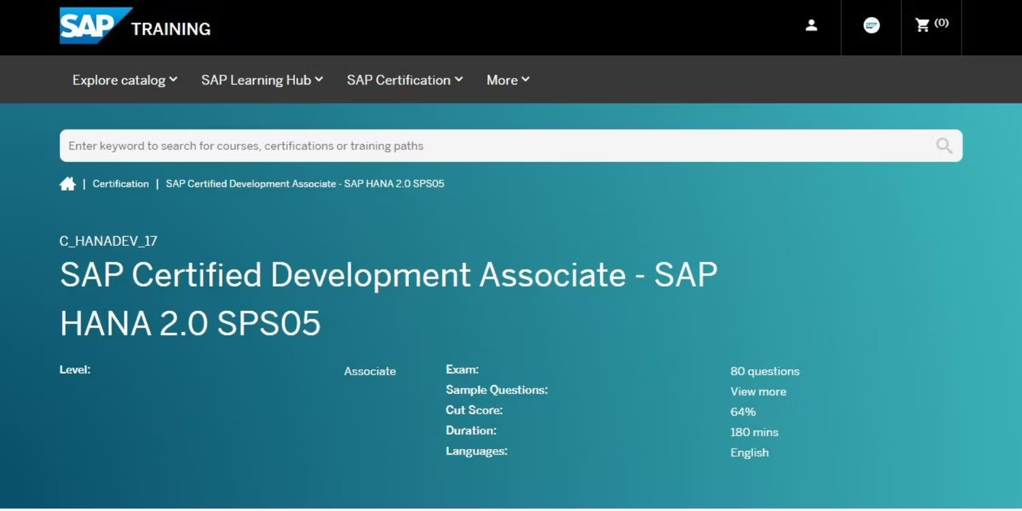Open the user account profile icon
Screen dimensions: 1022x511
tap(811, 25)
